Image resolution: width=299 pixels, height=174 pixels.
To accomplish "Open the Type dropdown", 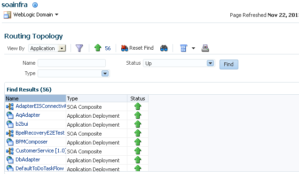I will pyautogui.click(x=105, y=74).
